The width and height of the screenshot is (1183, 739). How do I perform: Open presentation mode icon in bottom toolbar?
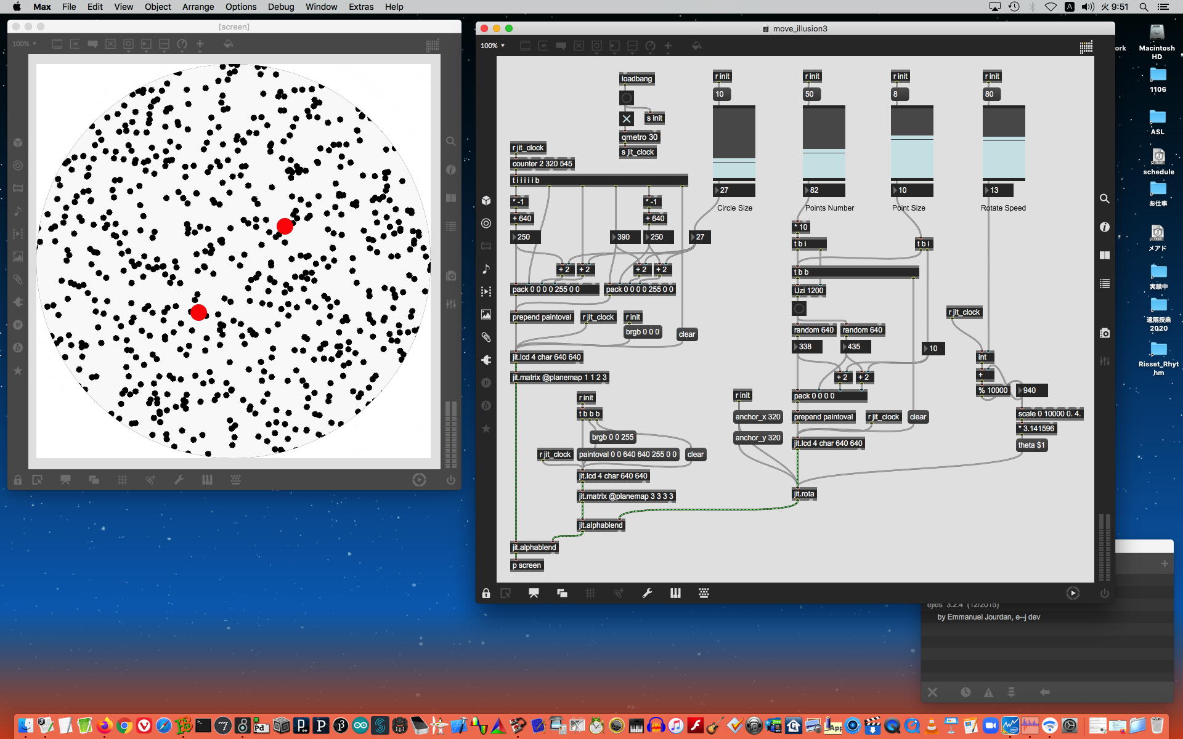pos(534,593)
